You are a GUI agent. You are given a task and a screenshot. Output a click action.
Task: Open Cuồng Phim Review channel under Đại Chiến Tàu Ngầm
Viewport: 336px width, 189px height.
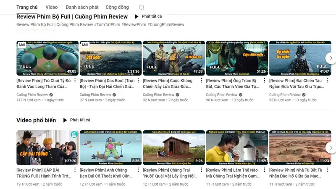285,95
